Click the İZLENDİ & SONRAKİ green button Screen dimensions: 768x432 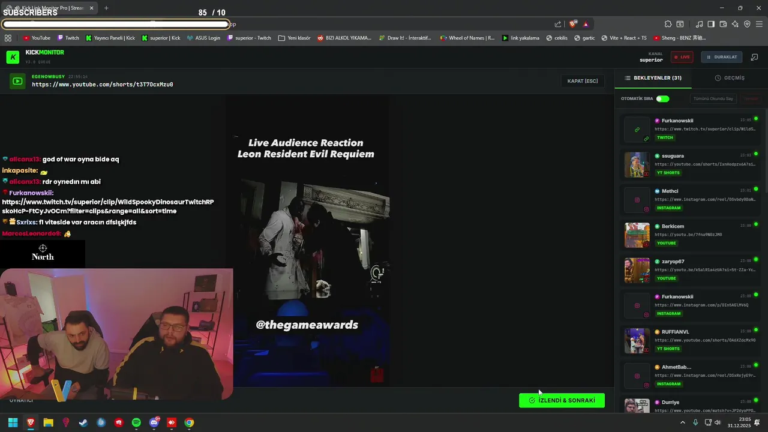[562, 400]
